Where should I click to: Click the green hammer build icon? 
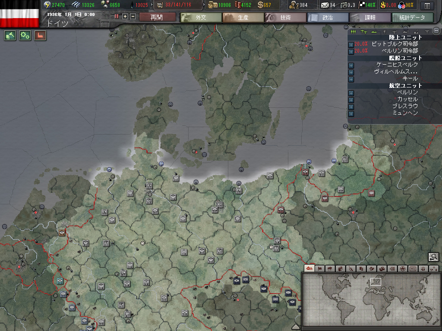tap(10, 35)
